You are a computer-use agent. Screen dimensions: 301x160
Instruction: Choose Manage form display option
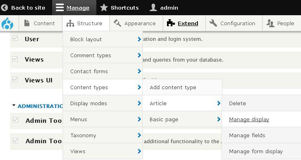tap(261, 151)
